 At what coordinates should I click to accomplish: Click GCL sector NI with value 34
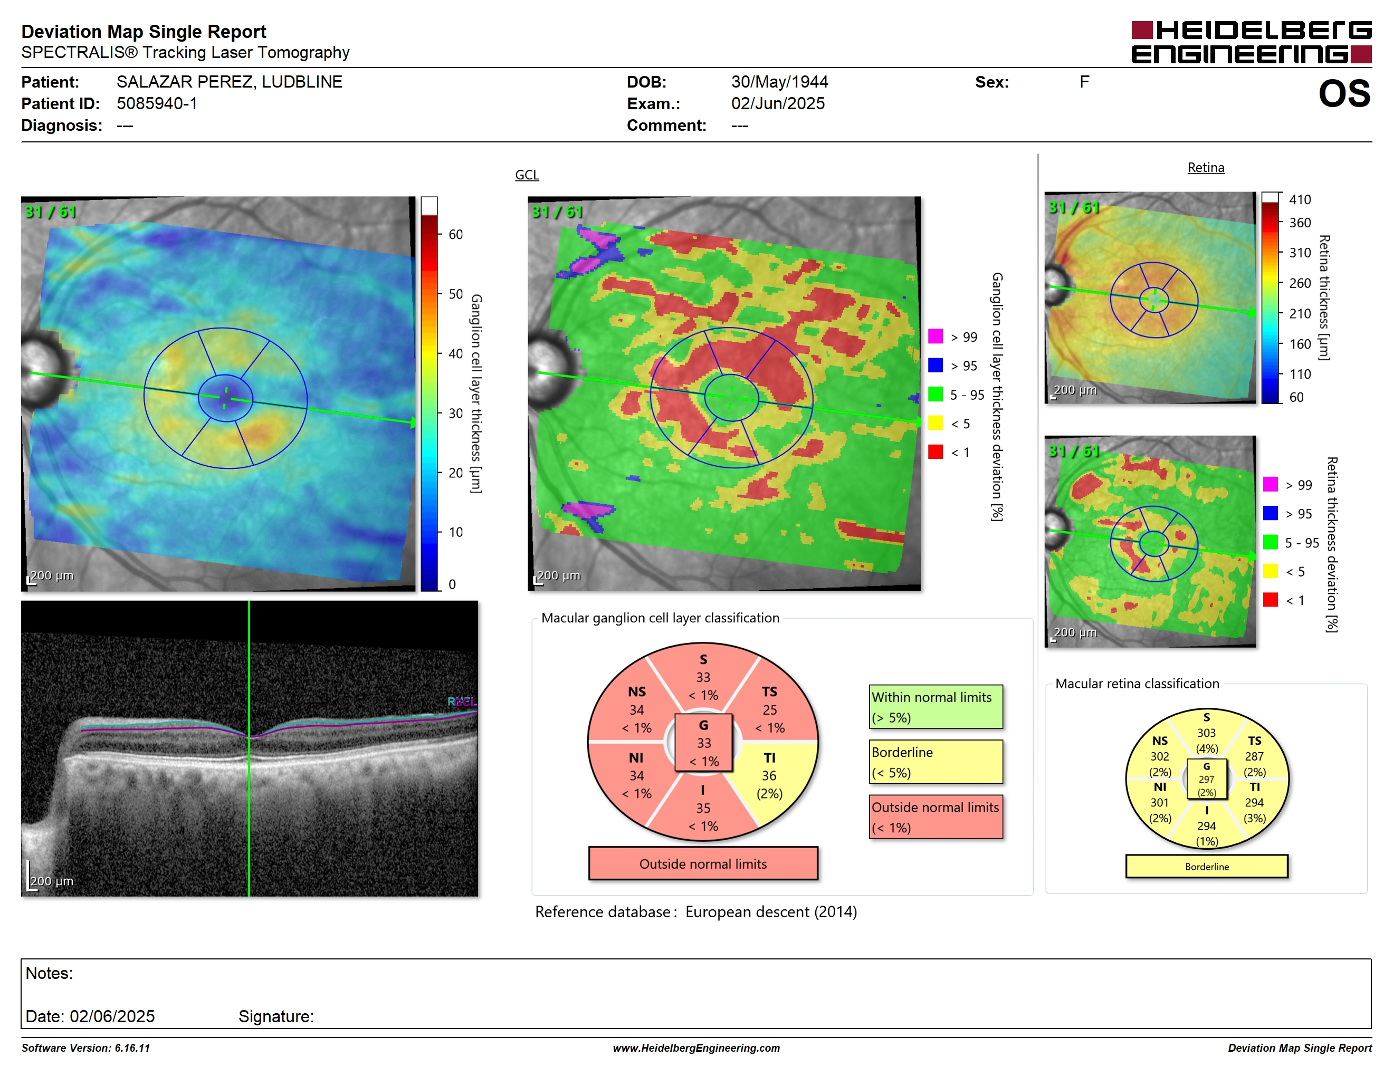tap(636, 776)
